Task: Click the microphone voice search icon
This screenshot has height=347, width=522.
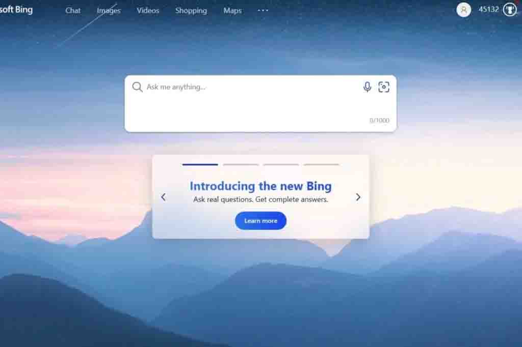Action: click(x=367, y=86)
